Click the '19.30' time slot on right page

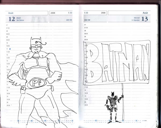tap(86, 99)
